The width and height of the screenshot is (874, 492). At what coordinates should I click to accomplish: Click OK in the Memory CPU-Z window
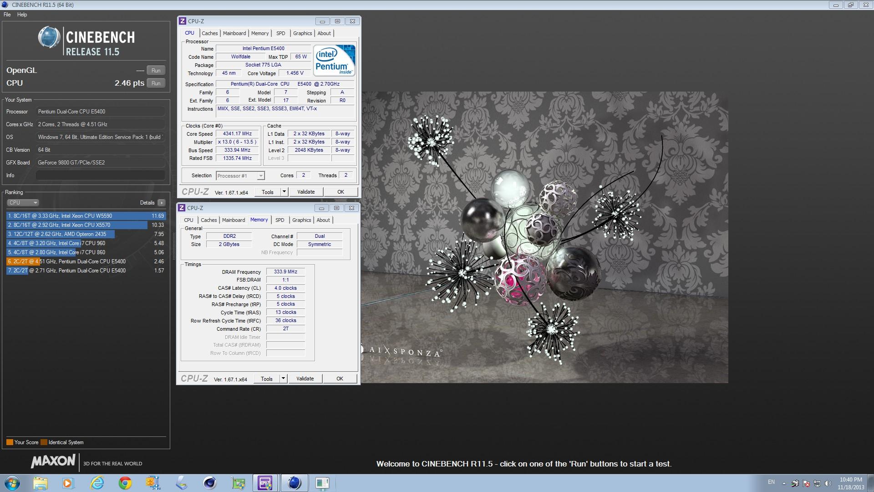coord(340,379)
